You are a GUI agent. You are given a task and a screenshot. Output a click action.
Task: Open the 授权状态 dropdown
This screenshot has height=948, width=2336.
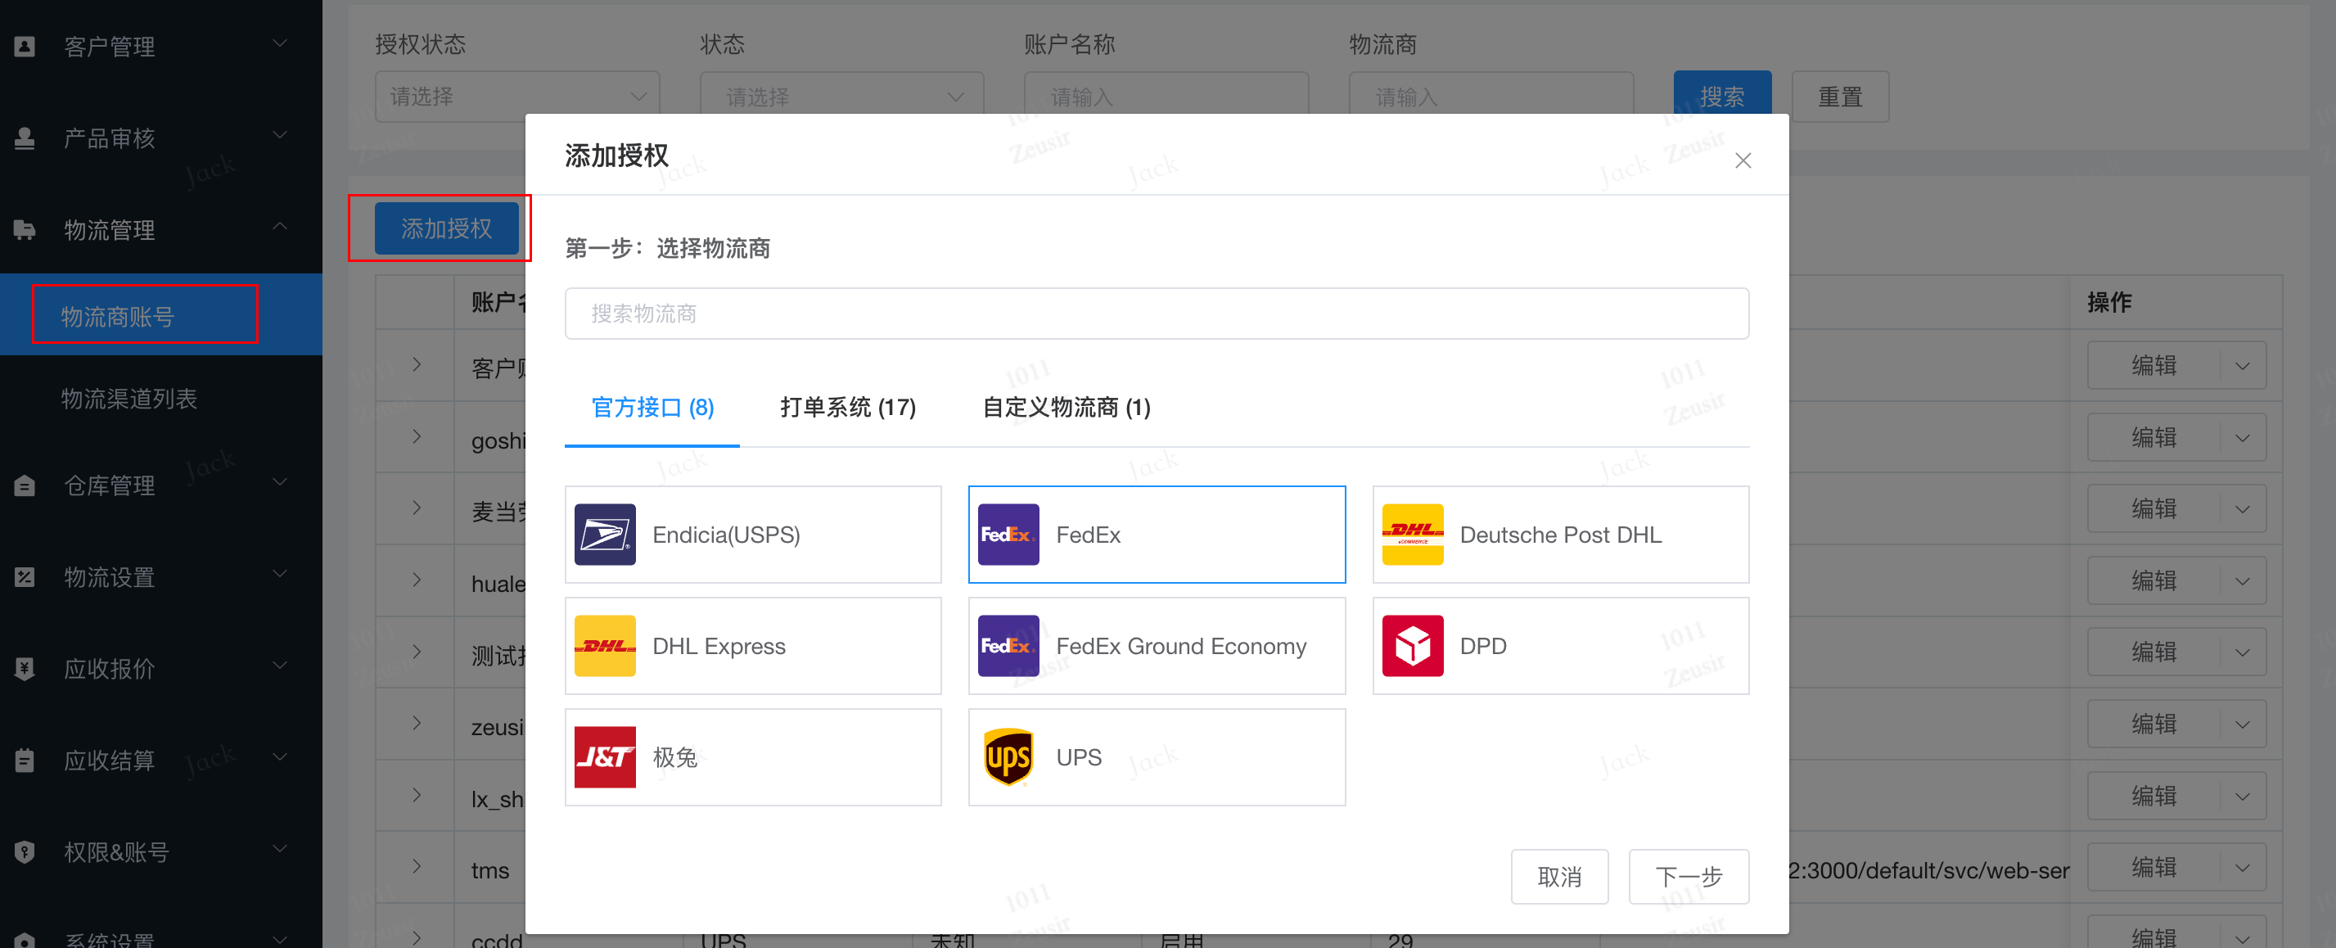click(517, 97)
